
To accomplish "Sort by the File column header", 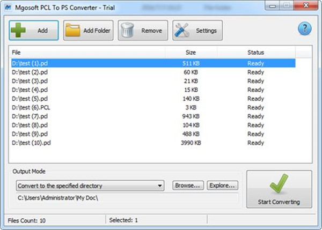I will pos(87,53).
